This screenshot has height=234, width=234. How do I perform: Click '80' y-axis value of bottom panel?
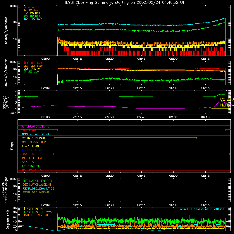(15, 212)
